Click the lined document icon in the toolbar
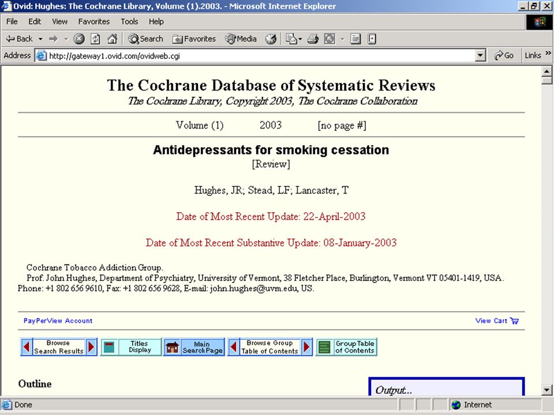554x415 pixels. point(355,39)
